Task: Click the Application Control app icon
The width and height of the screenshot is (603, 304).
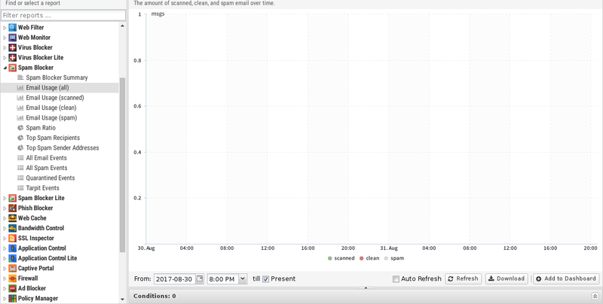Action: 12,248
